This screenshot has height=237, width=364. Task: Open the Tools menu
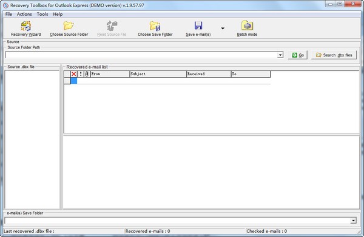(x=42, y=14)
